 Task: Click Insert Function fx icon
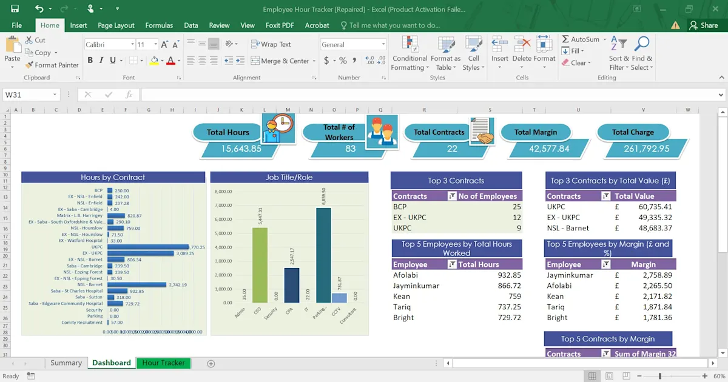click(x=129, y=95)
